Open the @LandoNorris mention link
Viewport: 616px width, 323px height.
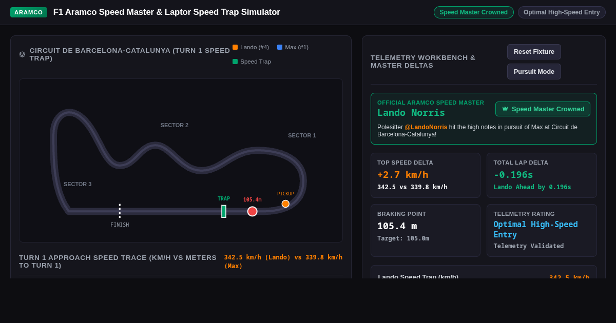pyautogui.click(x=426, y=127)
